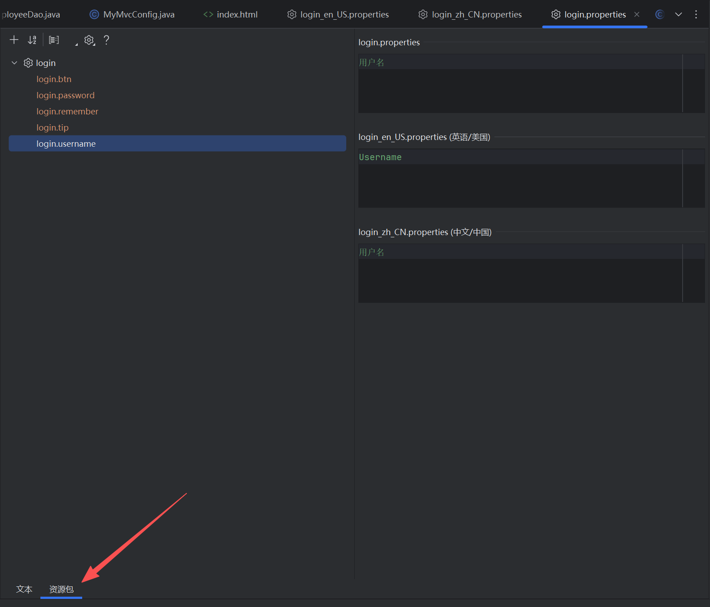Screen dimensions: 710x607
Task: Open editor tab options three-dot menu
Action: click(x=696, y=14)
